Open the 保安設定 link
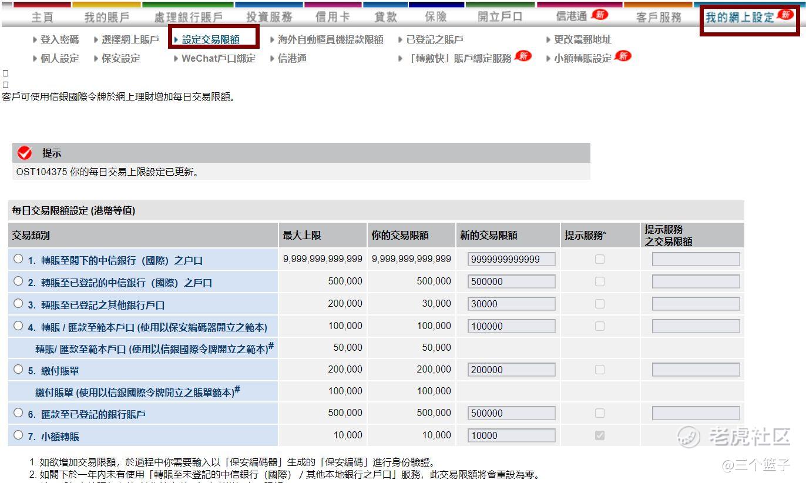Screen dimensions: 806x483 click(120, 58)
